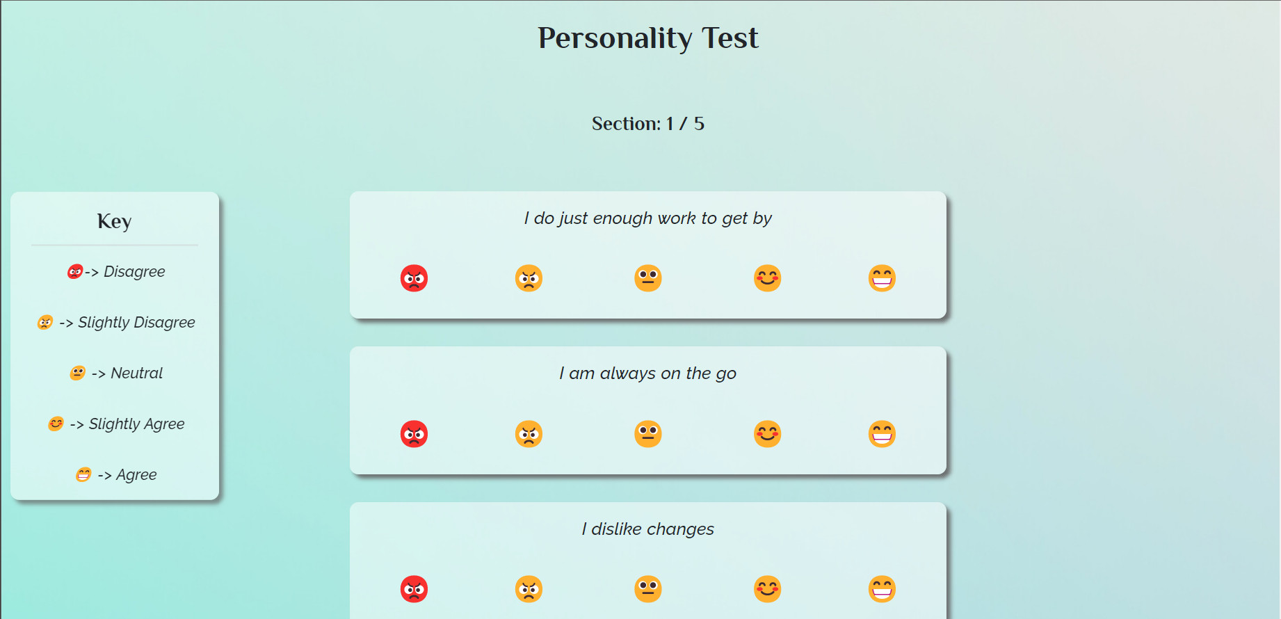Mark Slightly Disagree on 'I do just enough work to get by'
Screen dimensions: 1281x619
(529, 278)
